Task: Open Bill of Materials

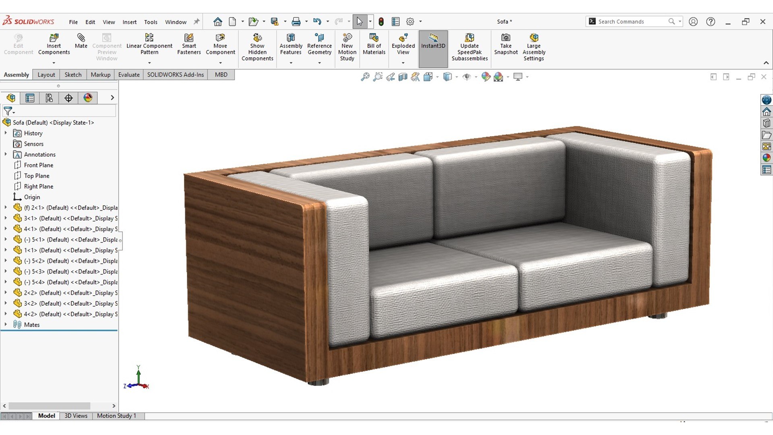Action: tap(374, 44)
